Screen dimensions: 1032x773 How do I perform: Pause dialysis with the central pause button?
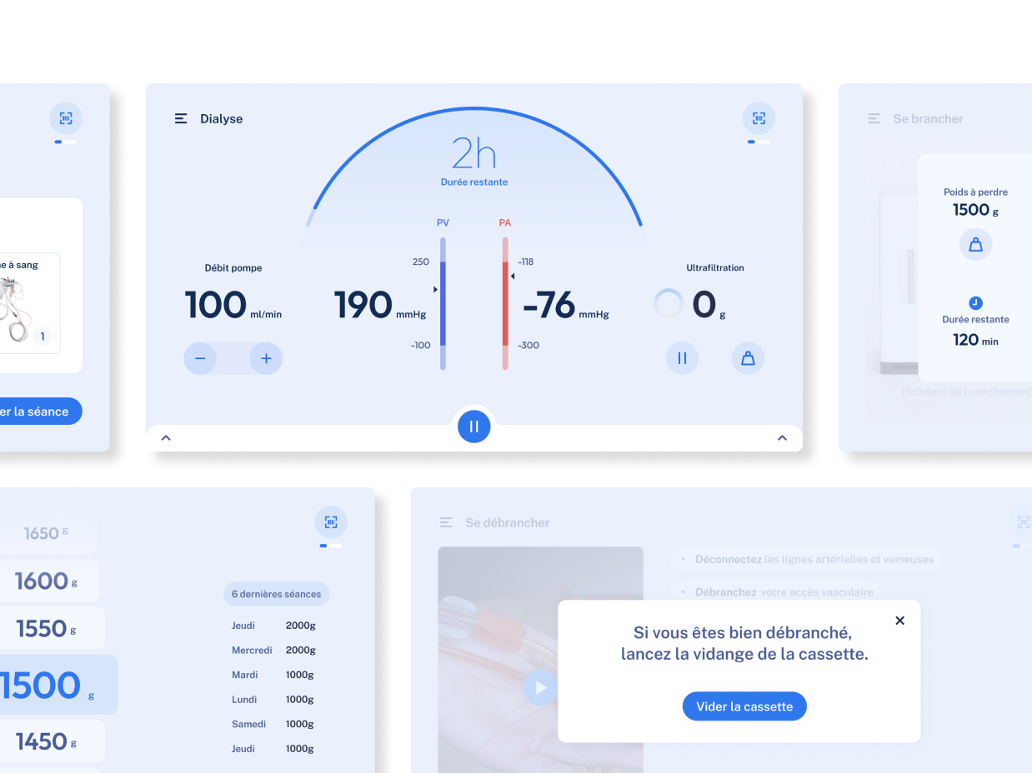[x=473, y=426]
